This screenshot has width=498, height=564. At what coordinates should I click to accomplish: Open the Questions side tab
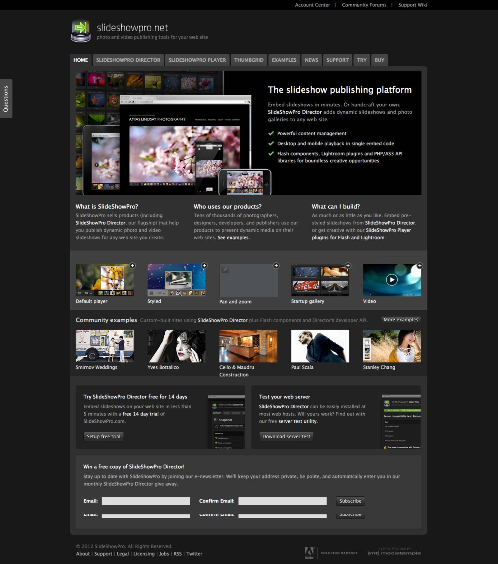click(x=6, y=99)
